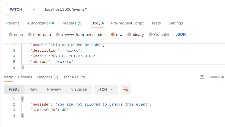Image resolution: width=225 pixels, height=127 pixels.
Task: Pick the binary body option
Action: (x=129, y=35)
